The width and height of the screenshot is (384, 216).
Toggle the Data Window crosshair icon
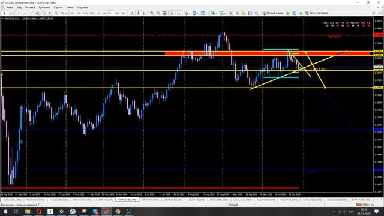(238, 13)
